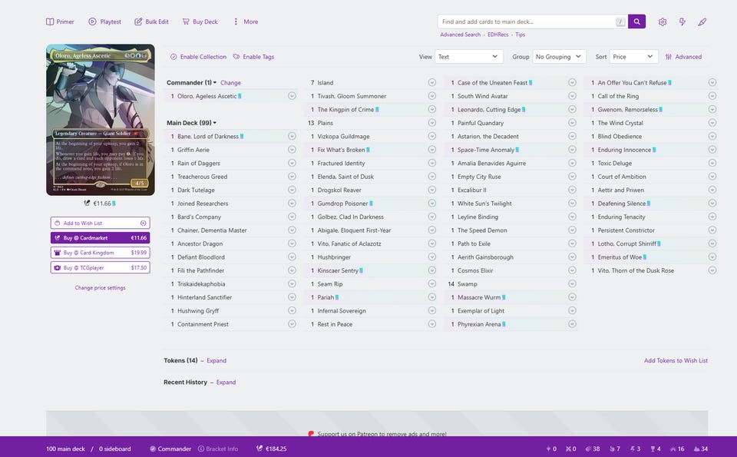Click the slash shortcut badge in search

(x=620, y=22)
